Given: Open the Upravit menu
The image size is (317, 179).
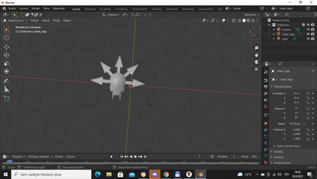Looking at the screenshot, I should pyautogui.click(x=24, y=8).
